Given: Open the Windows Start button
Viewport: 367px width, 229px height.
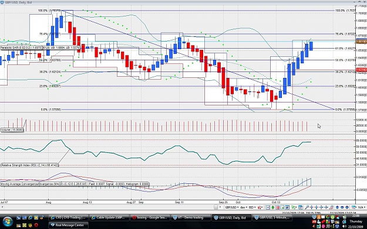Looking at the screenshot, I should click(8, 221).
